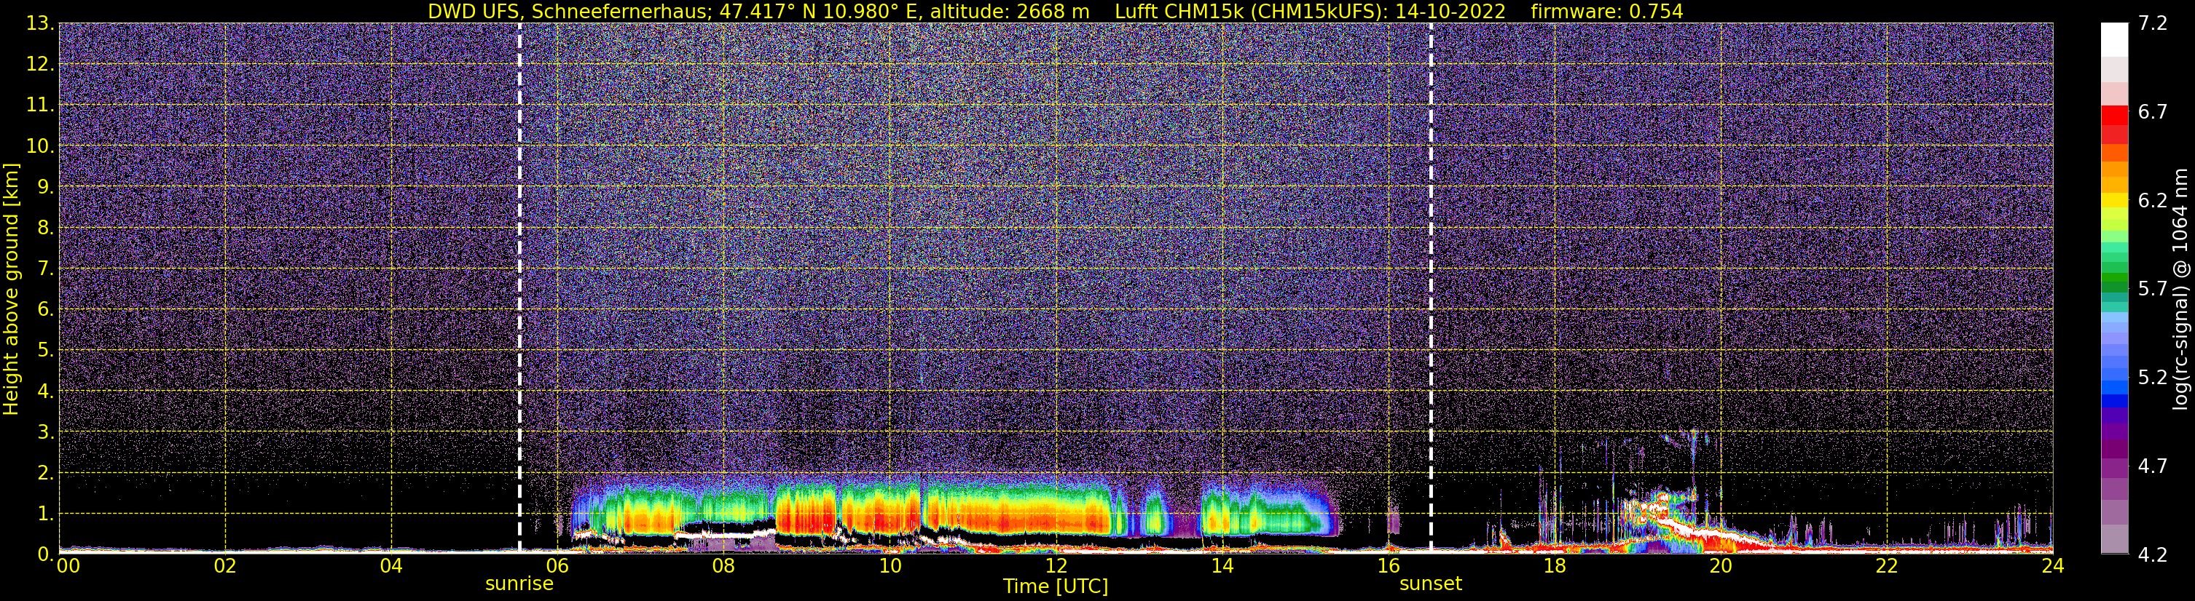Click the 7.2 colorbar tick label

2153,24
